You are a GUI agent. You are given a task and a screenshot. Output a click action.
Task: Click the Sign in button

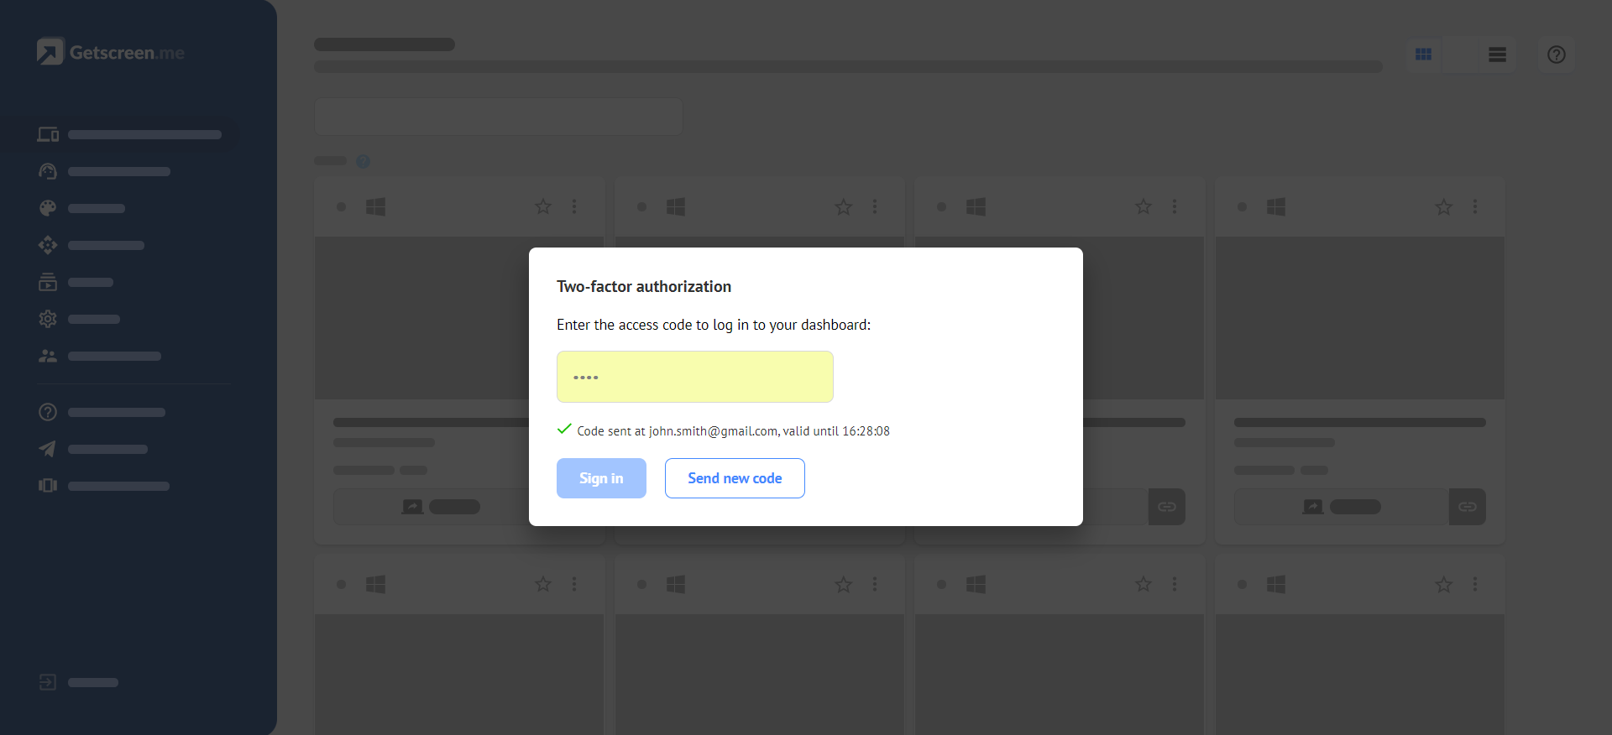tap(601, 478)
